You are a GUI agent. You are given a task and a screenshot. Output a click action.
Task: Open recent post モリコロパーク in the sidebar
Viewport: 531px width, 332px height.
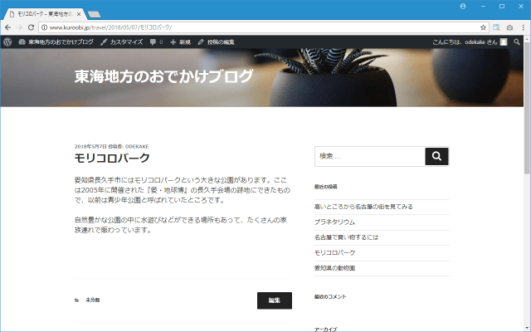pyautogui.click(x=335, y=252)
